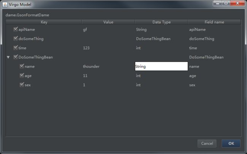Click the Data Type column header
The height and width of the screenshot is (154, 247).
(x=161, y=22)
